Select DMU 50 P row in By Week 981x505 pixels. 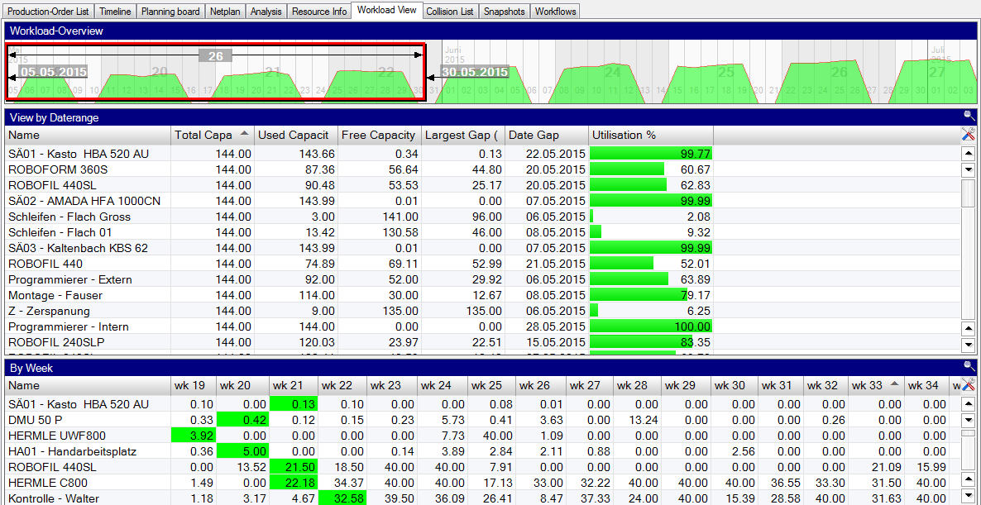pyautogui.click(x=483, y=420)
